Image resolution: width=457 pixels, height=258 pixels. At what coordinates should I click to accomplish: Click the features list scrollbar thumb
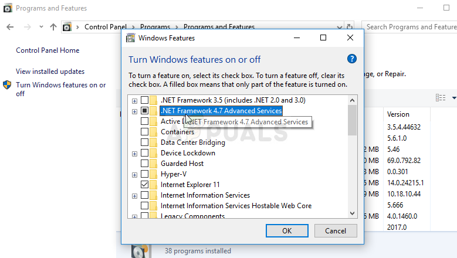tap(352, 120)
